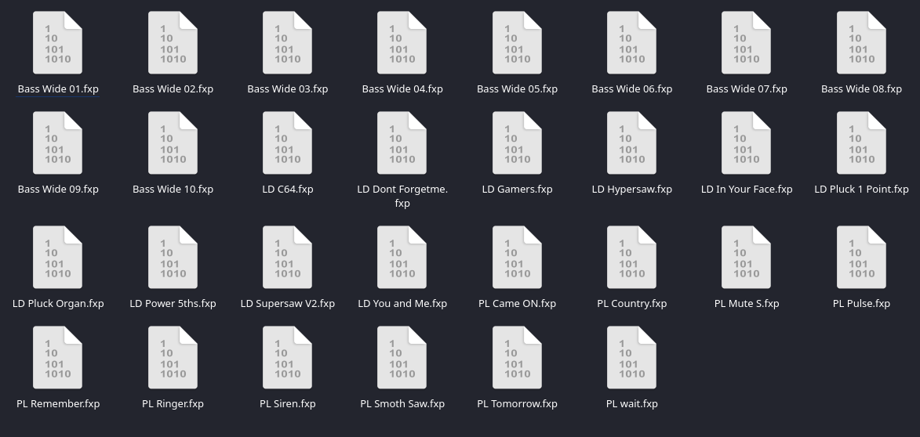920x437 pixels.
Task: Select the PL Remember.fxp file icon
Action: (57, 357)
